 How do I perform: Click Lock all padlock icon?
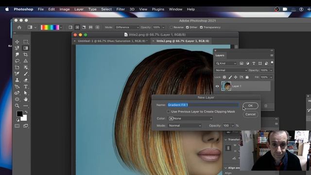tap(247, 77)
